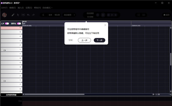Open the 编辑(E) menu
This screenshot has width=172, height=106.
coord(13,8)
